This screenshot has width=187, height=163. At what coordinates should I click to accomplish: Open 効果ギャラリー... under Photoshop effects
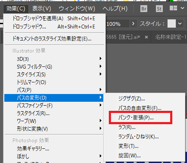point(54,149)
